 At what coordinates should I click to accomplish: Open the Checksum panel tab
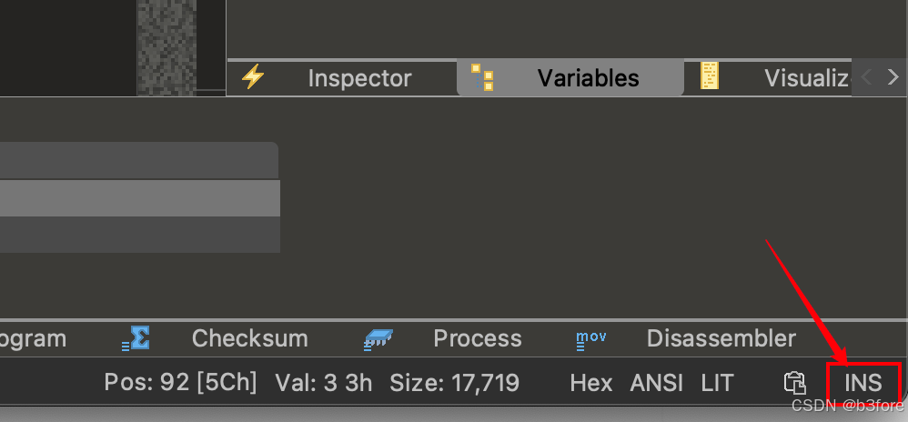click(249, 338)
